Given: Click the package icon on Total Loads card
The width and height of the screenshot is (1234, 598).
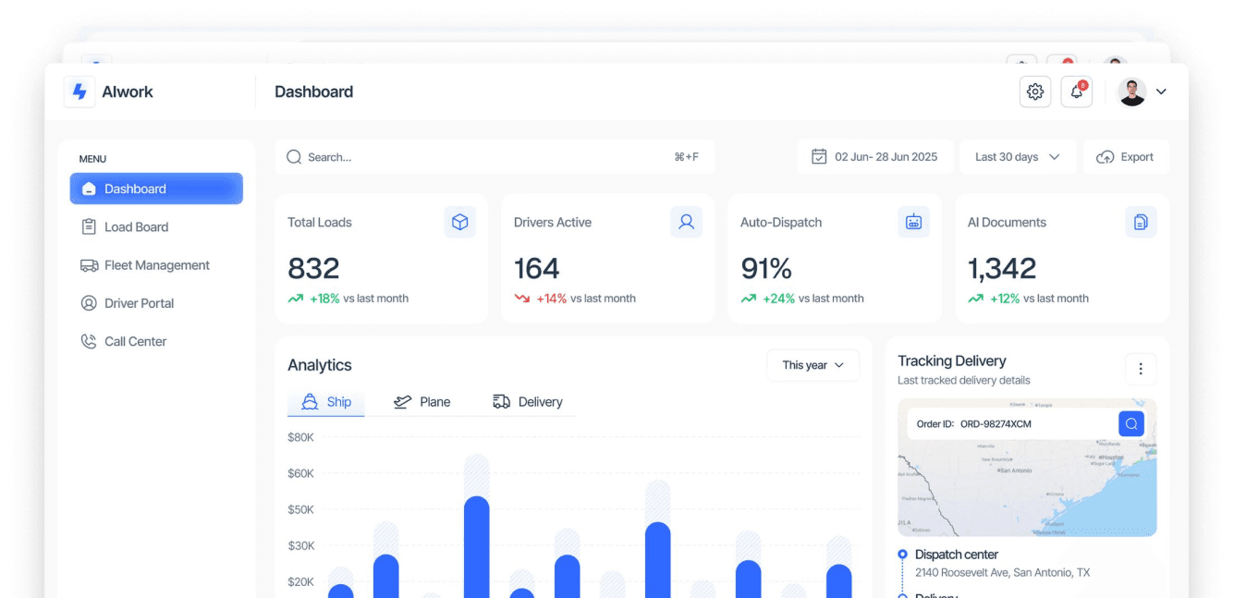Looking at the screenshot, I should pyautogui.click(x=460, y=222).
